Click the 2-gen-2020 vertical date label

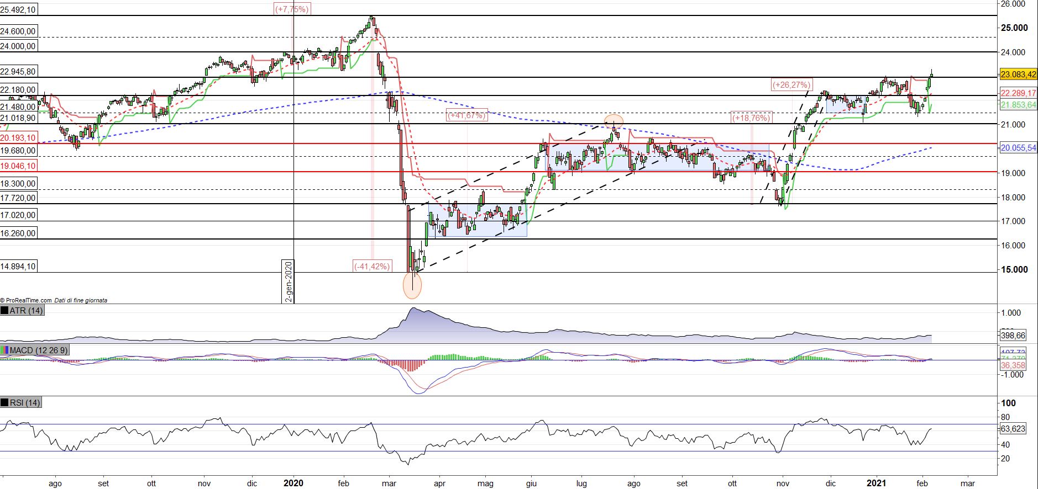pos(288,281)
